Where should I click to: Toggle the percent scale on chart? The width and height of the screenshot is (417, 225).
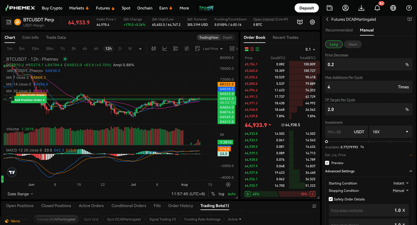213,194
